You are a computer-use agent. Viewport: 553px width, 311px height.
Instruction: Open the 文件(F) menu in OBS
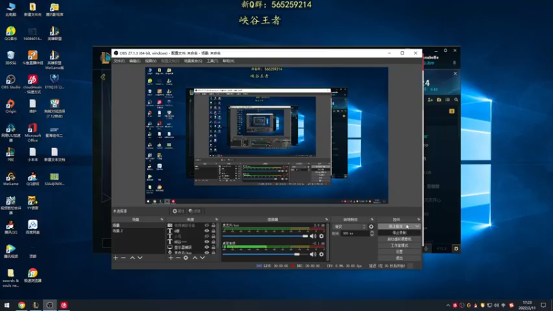pos(119,61)
